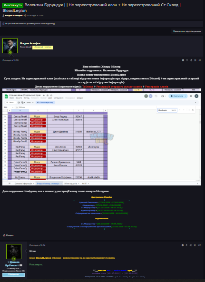Open Дані menu in the Sheets screenshot
This screenshot has height=282, width=205.
click(x=50, y=98)
